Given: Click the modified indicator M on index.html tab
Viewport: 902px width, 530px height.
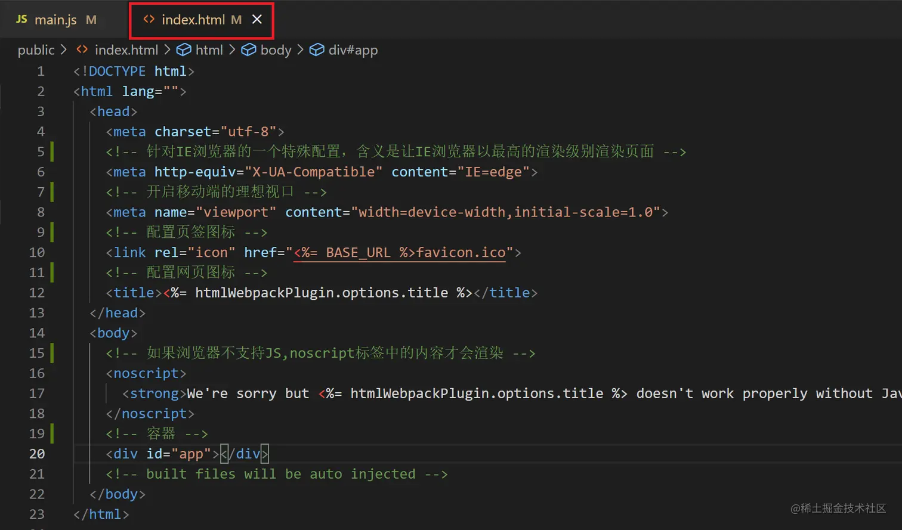Looking at the screenshot, I should tap(236, 19).
